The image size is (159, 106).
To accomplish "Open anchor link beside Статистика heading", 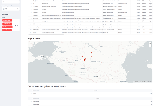I will pyautogui.click(x=65, y=87).
